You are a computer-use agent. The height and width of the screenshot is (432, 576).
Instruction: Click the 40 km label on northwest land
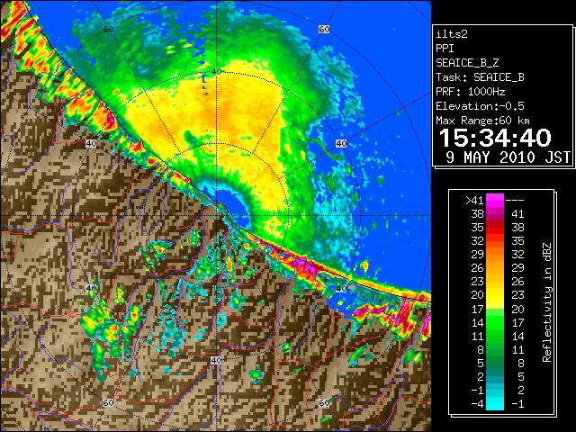[91, 143]
